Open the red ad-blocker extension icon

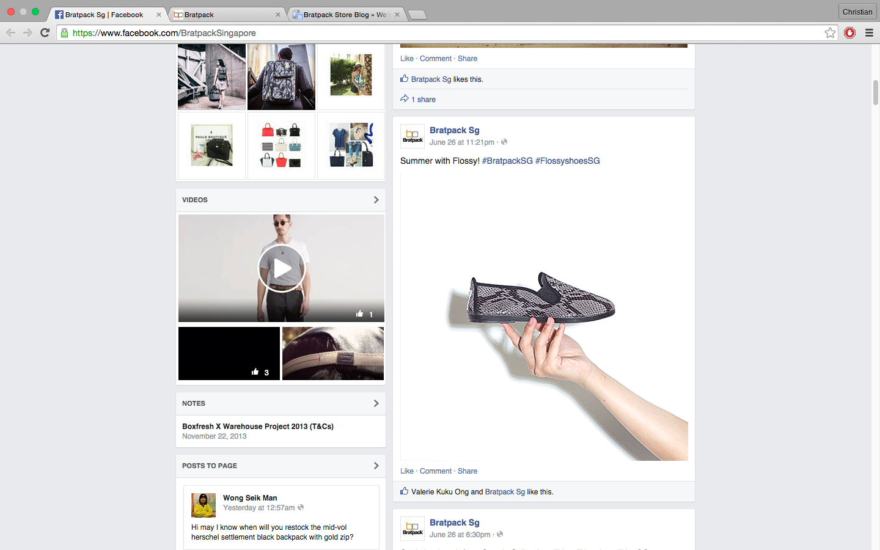(849, 33)
